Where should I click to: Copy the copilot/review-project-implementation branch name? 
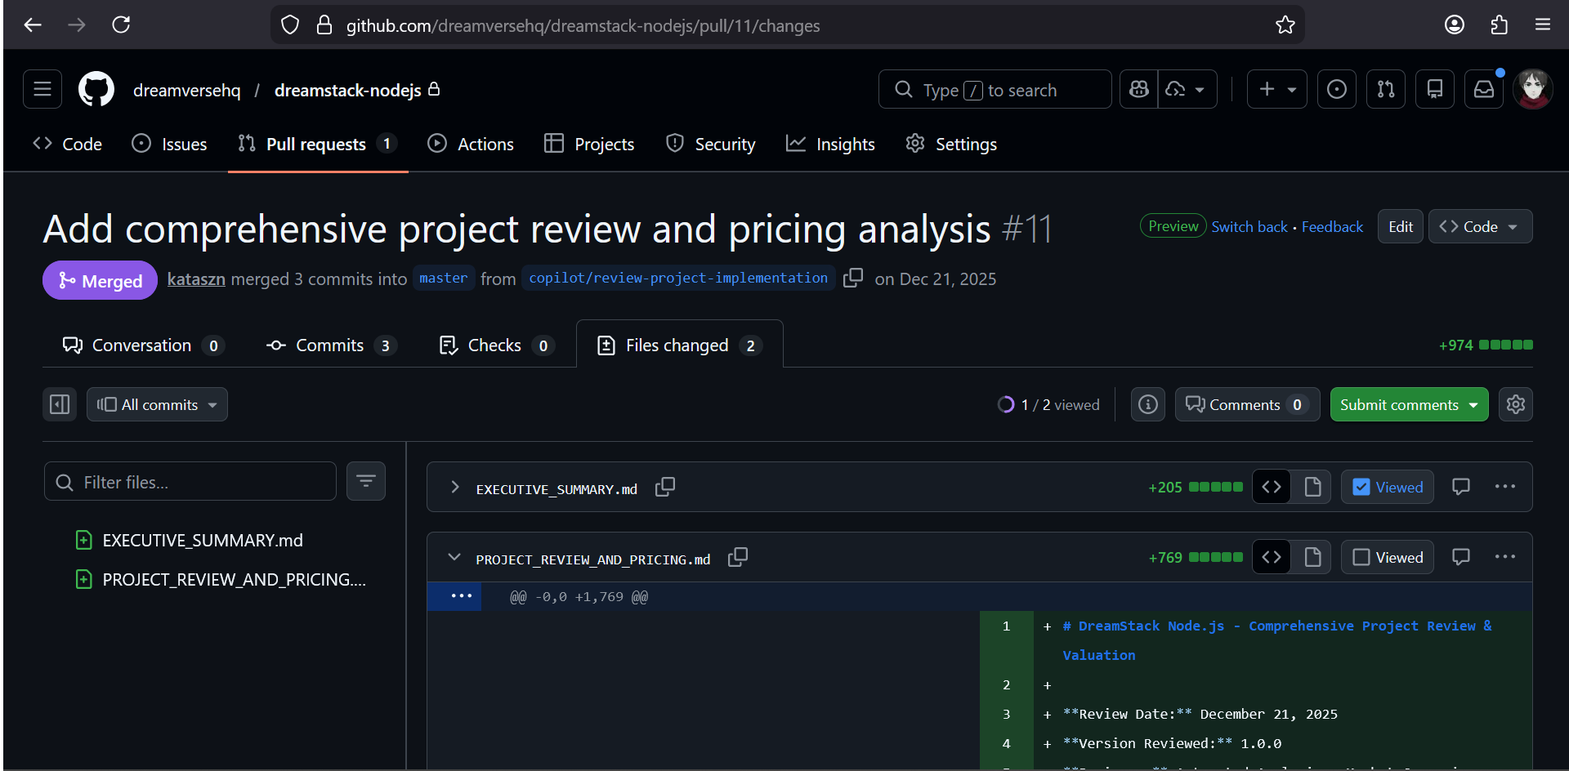(x=852, y=279)
